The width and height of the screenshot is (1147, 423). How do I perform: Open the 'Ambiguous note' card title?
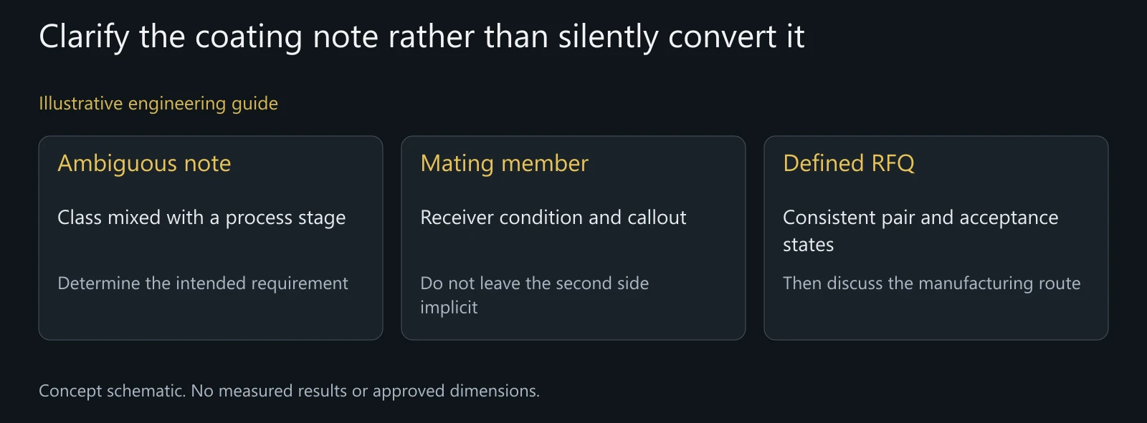point(144,164)
